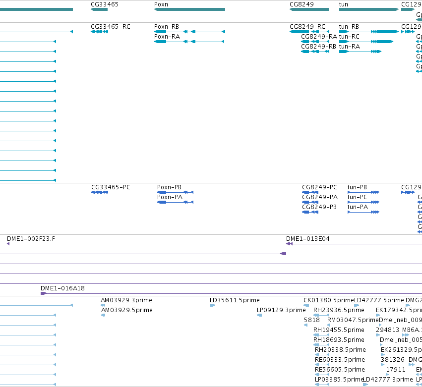
Task: Select the RH19455.5prime EST feature
Action: [321, 335]
